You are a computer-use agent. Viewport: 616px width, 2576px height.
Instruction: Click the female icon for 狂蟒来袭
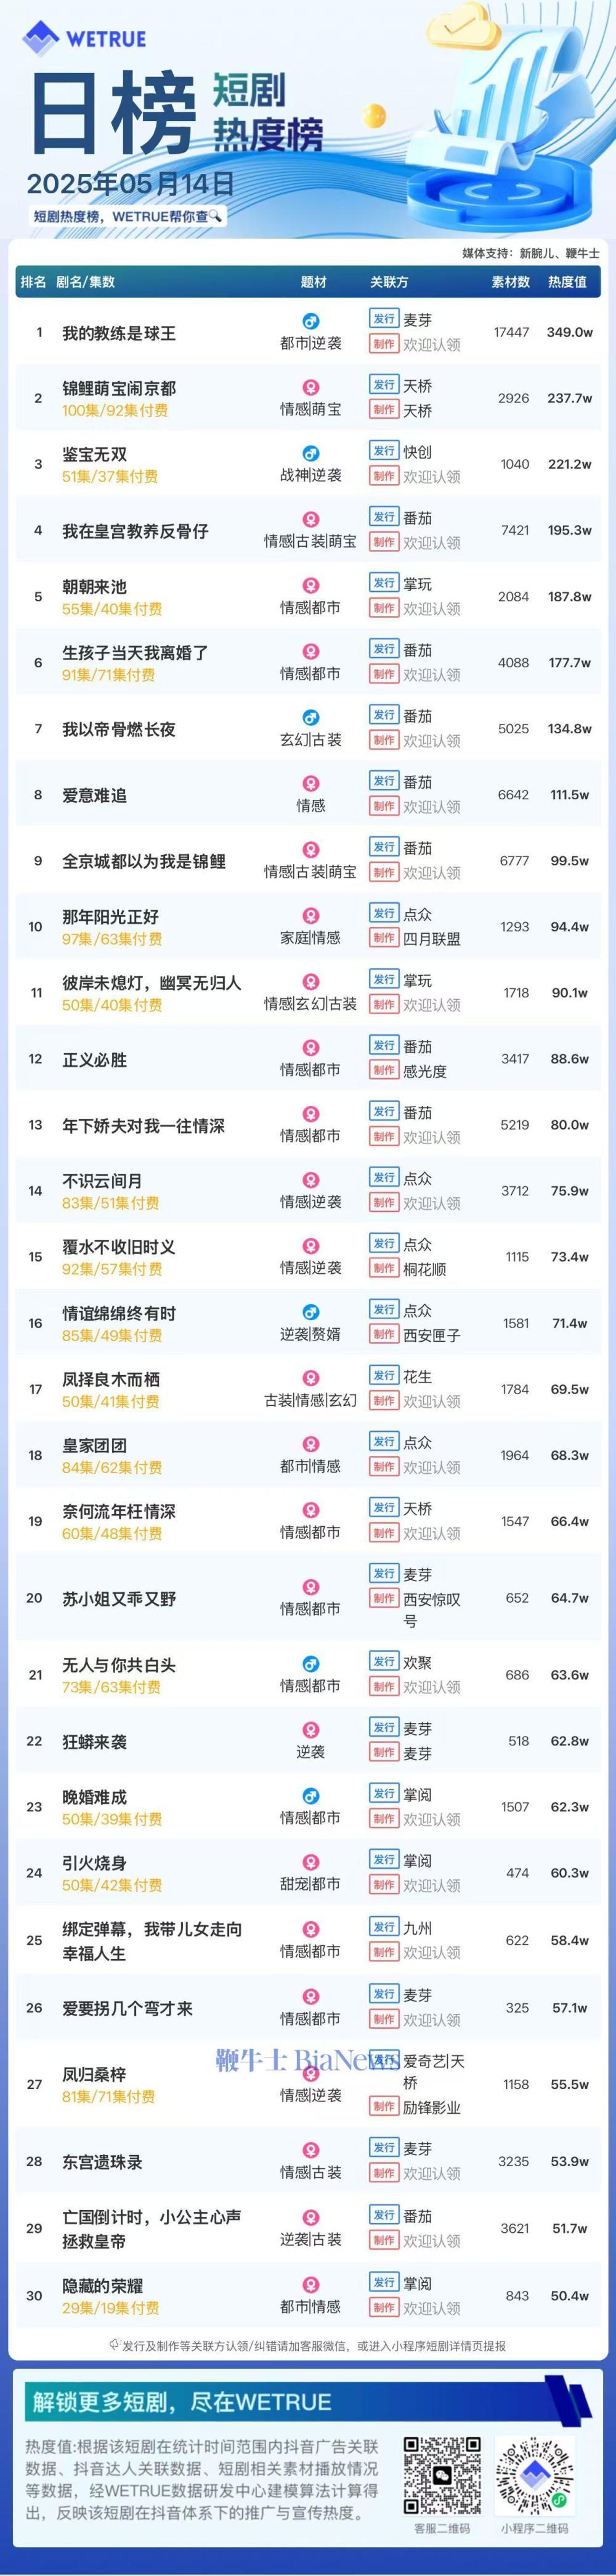pyautogui.click(x=310, y=1729)
